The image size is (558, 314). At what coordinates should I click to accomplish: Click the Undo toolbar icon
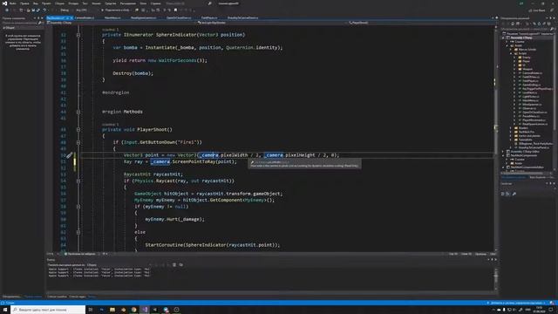coord(44,10)
